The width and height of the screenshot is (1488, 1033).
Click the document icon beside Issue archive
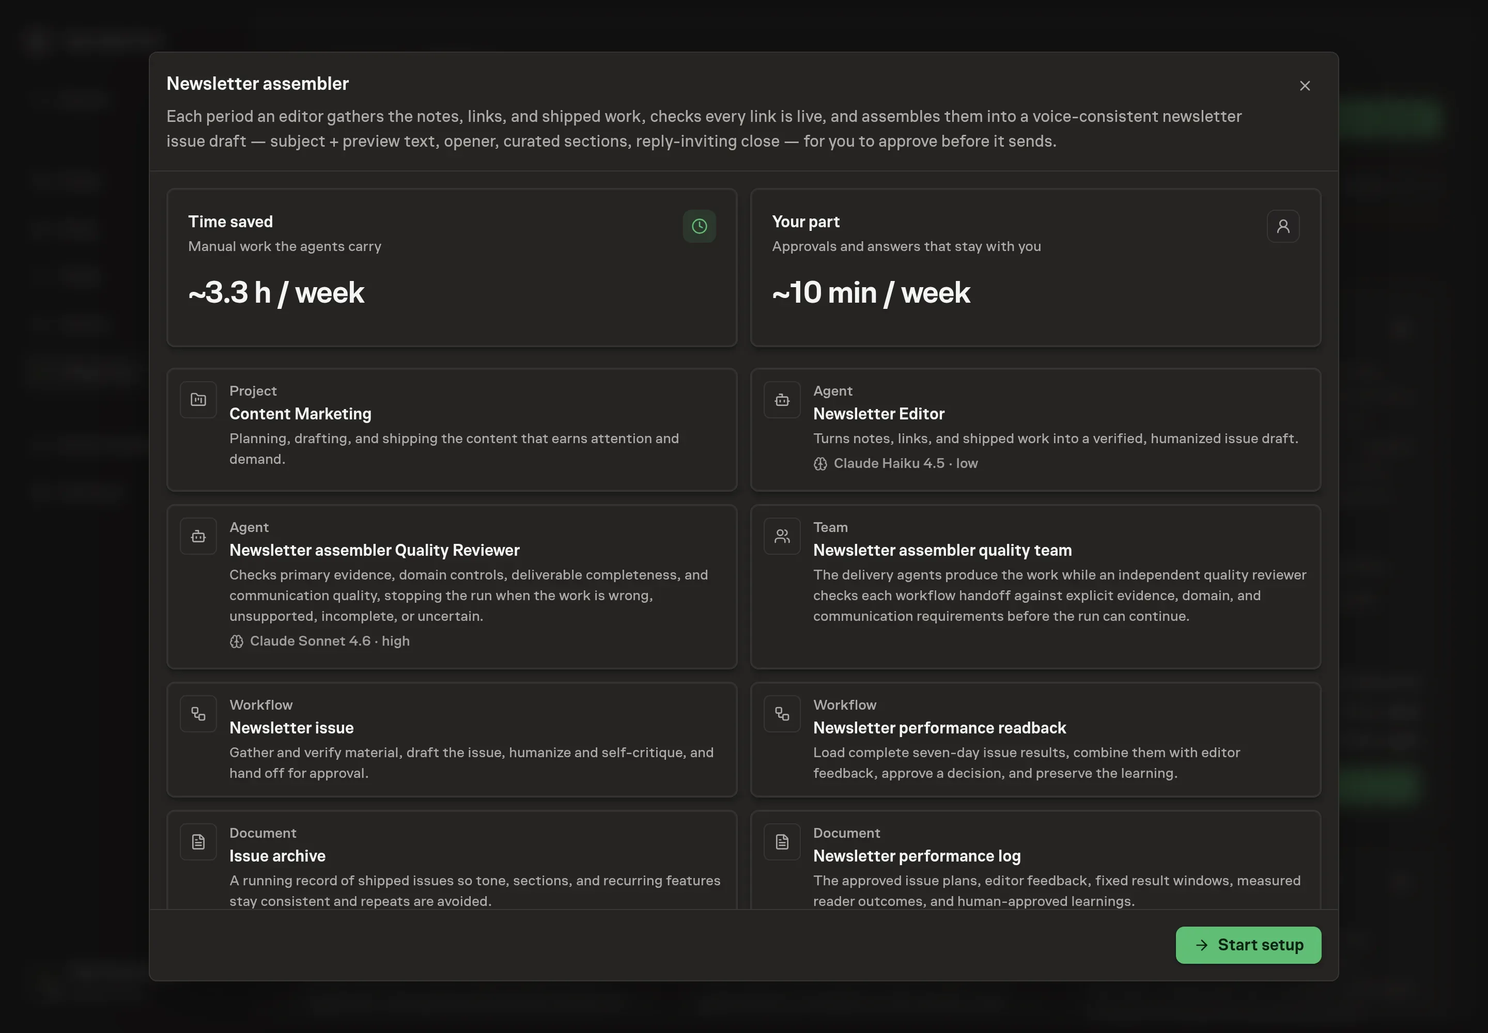(x=198, y=842)
